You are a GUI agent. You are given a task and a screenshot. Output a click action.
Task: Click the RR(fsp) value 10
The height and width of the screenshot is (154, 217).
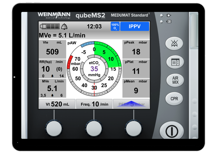(46, 69)
